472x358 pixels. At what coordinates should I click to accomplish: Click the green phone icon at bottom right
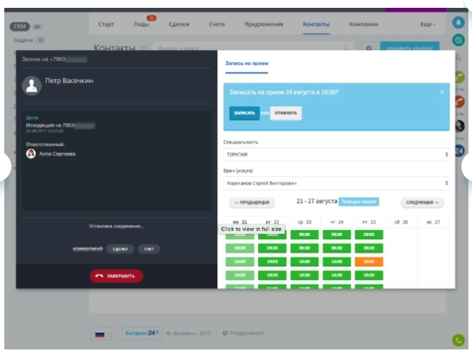click(458, 340)
